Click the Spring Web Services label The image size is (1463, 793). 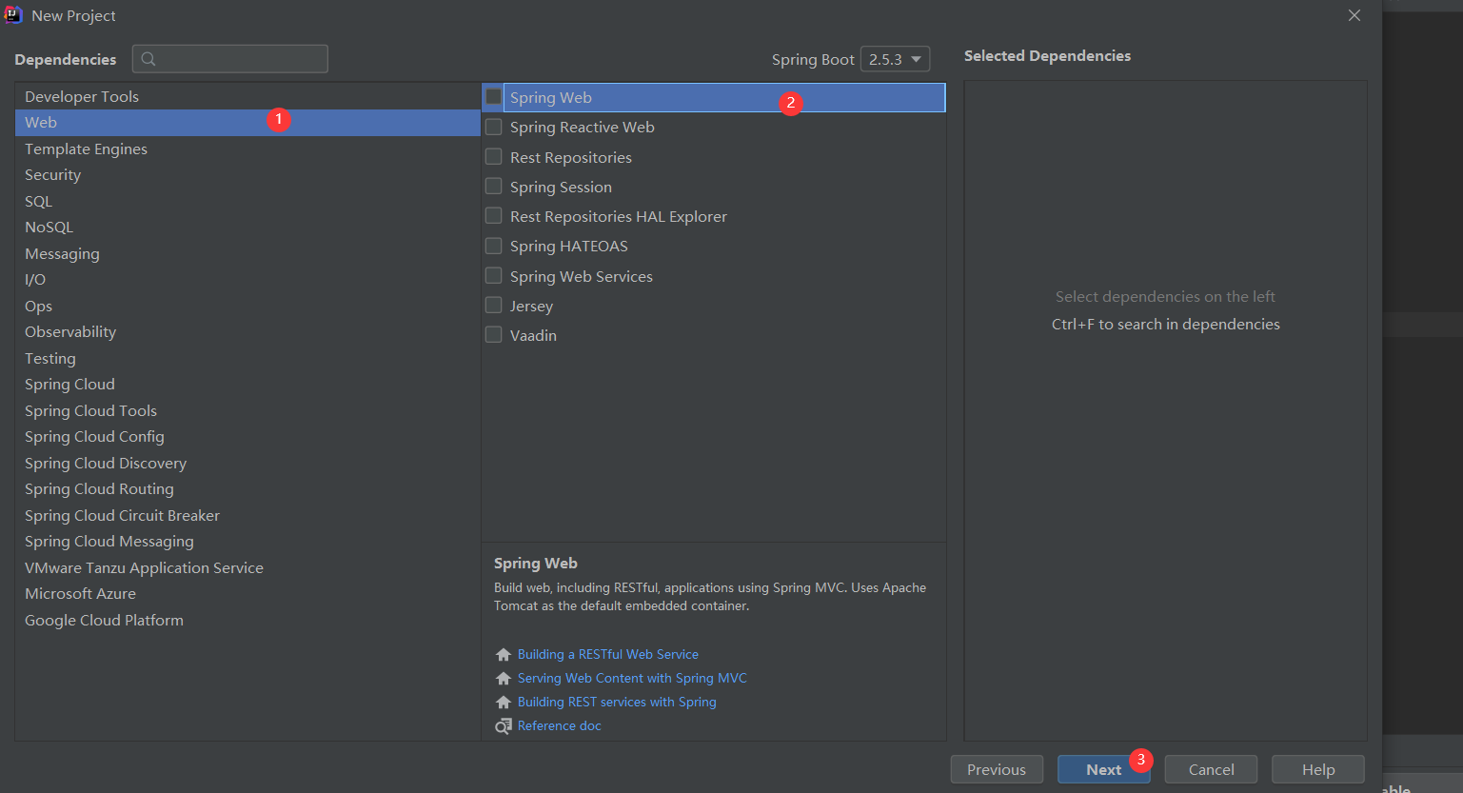click(582, 277)
